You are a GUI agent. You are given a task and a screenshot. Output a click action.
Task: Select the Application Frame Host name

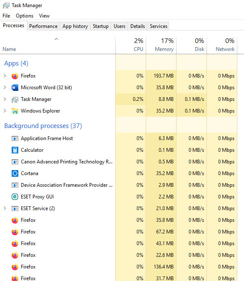tap(47, 138)
